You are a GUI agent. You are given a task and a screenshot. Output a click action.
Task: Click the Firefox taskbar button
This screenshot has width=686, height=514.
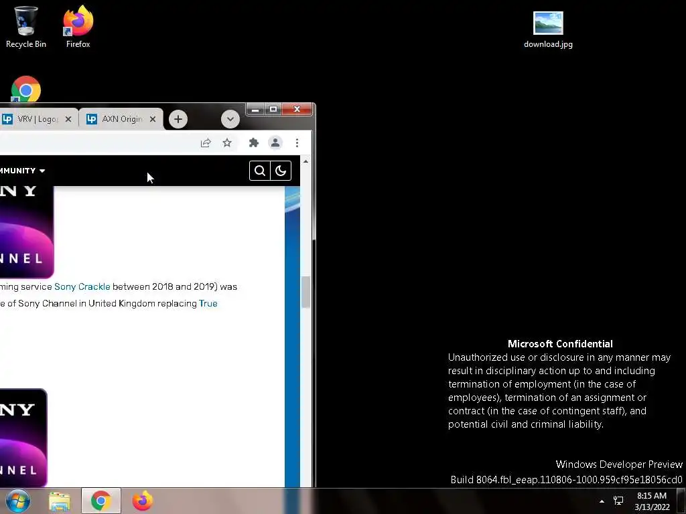pos(143,501)
